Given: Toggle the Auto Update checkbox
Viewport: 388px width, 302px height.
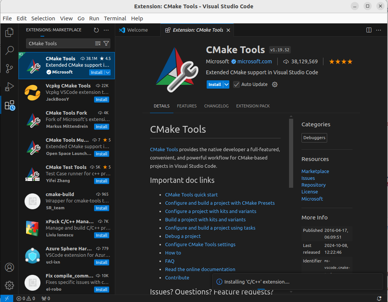Looking at the screenshot, I should click(x=237, y=84).
